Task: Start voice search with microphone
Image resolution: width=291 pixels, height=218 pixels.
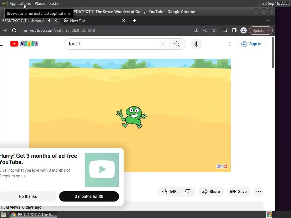Action: pos(196,44)
